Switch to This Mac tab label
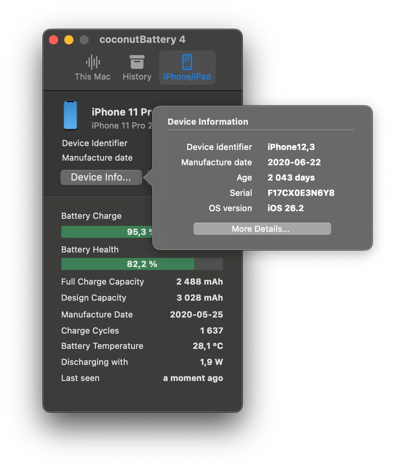 92,77
